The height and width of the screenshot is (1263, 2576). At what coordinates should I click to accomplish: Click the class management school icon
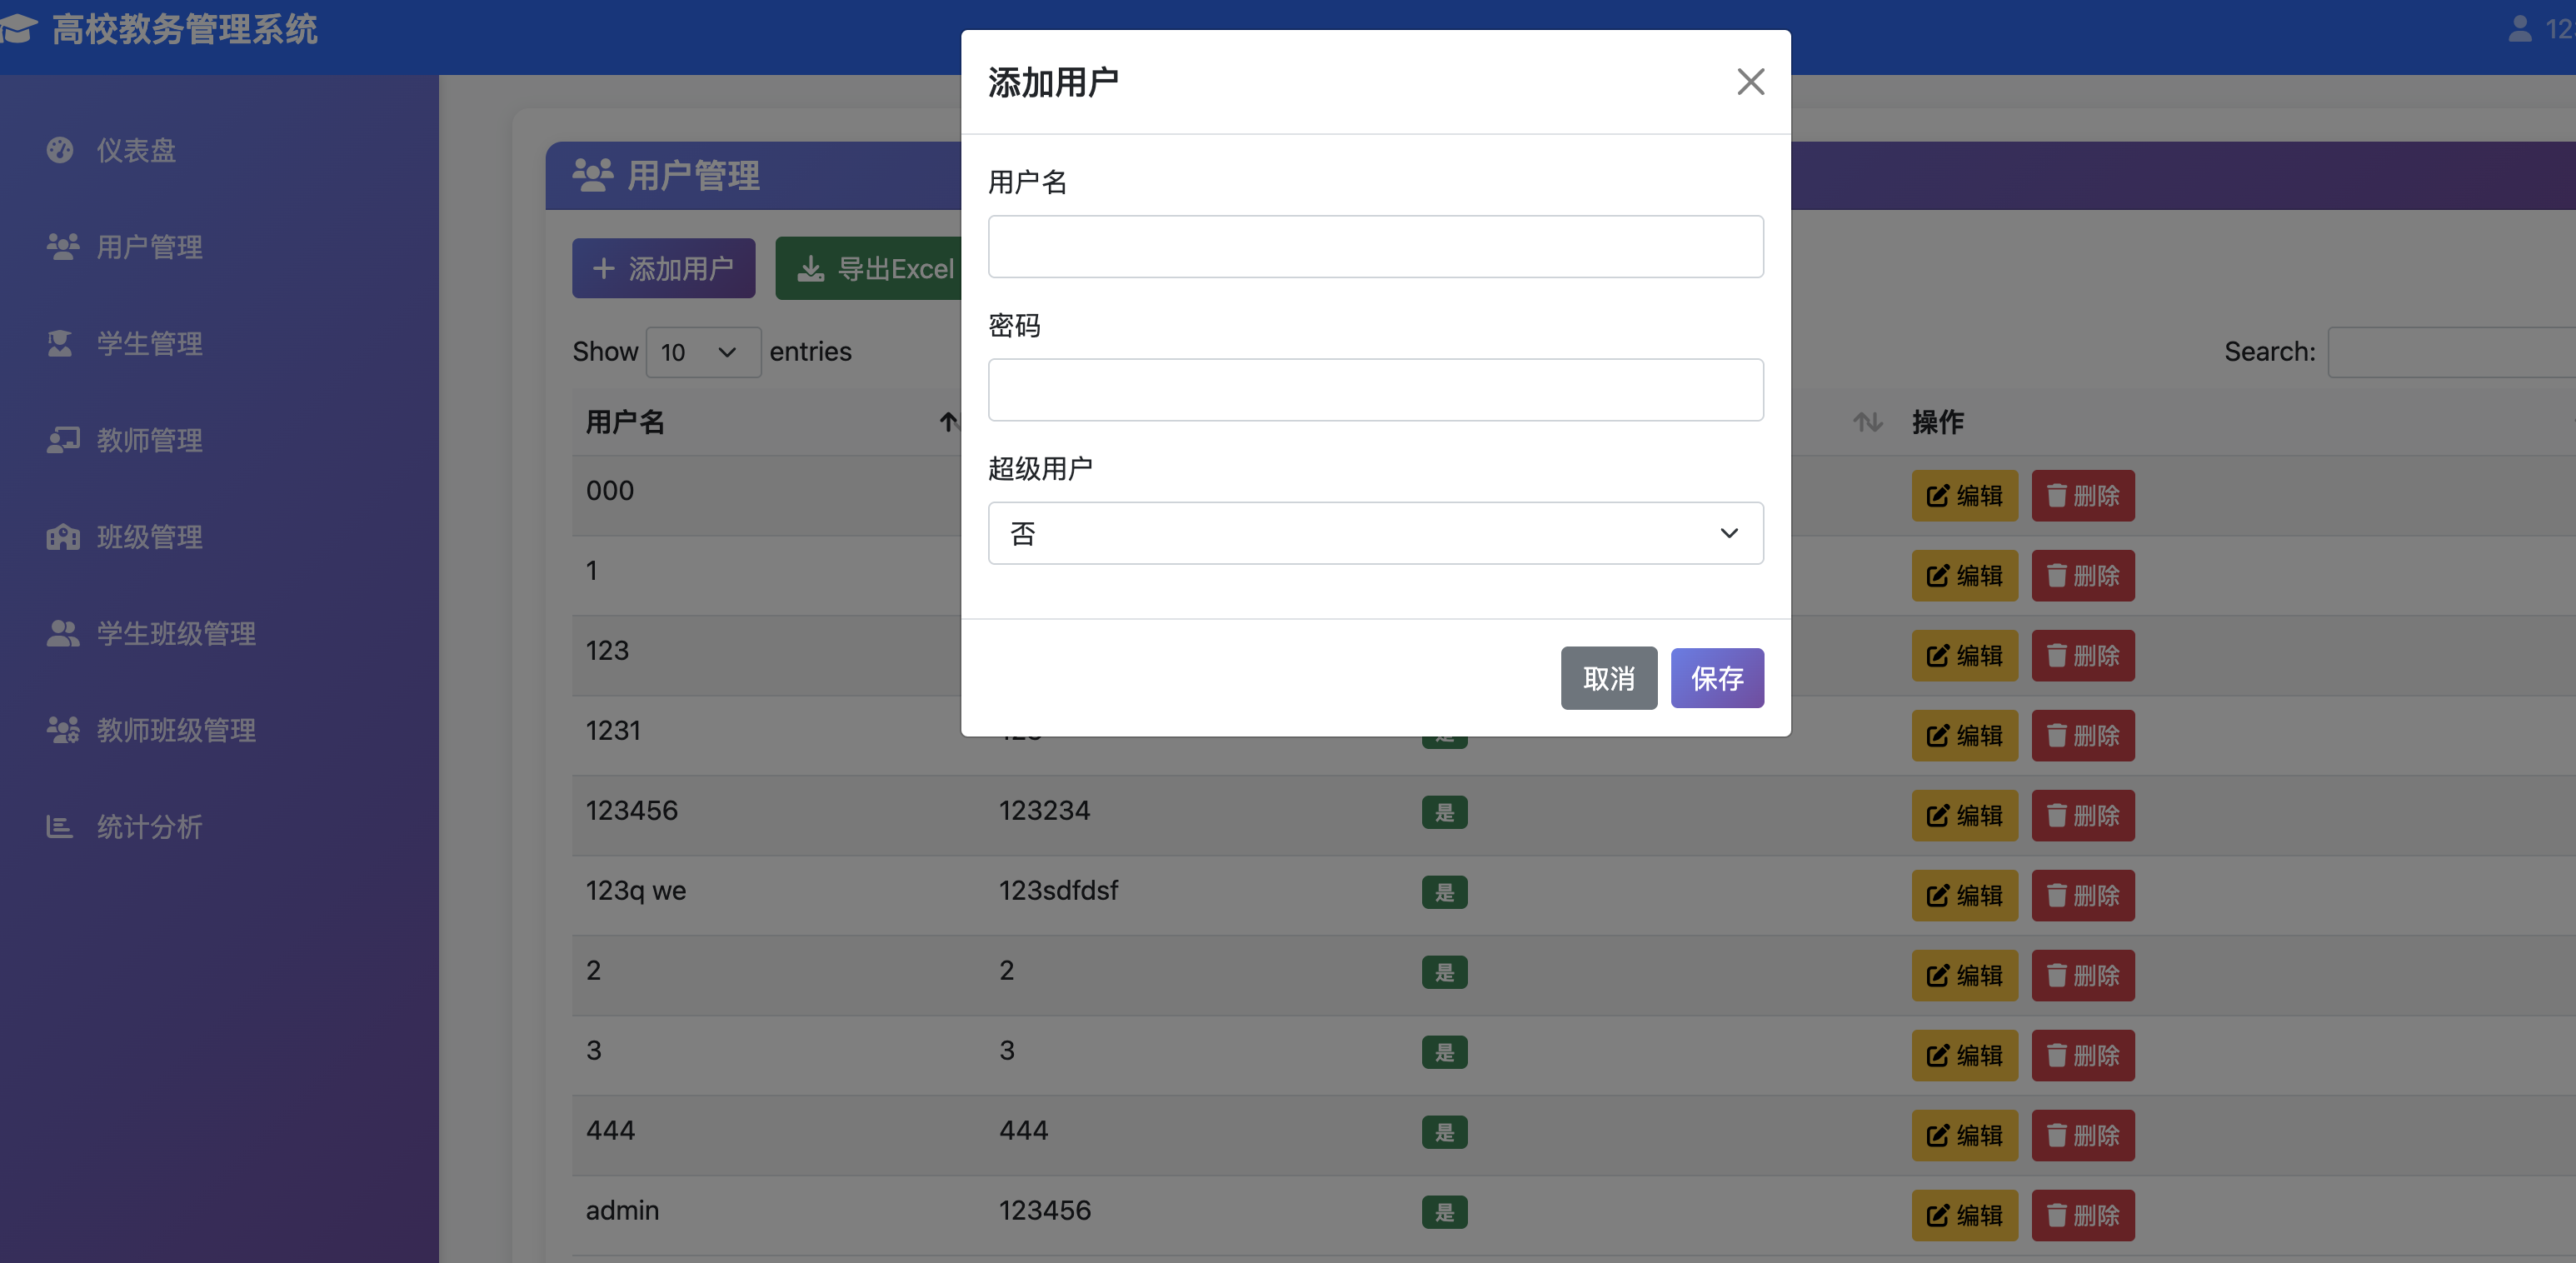62,537
